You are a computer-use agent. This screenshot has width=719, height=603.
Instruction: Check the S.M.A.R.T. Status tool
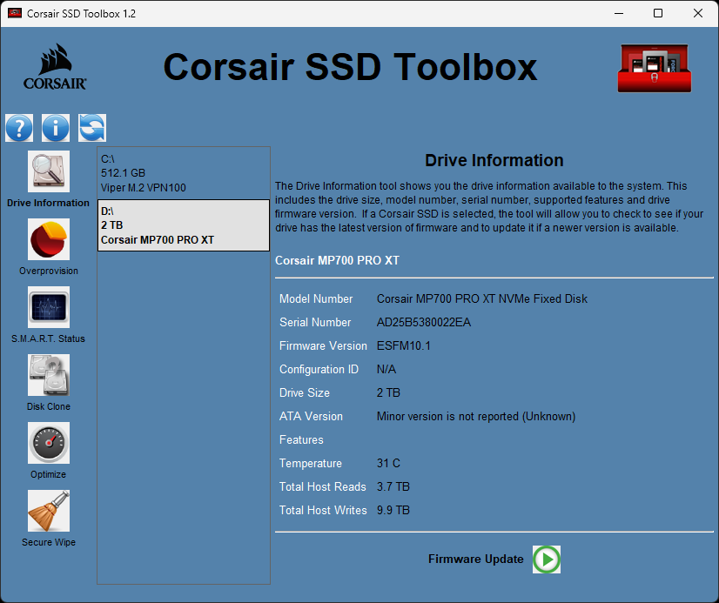click(x=48, y=314)
